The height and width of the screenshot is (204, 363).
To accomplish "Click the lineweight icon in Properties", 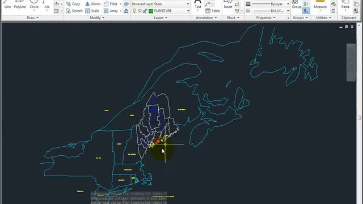I will click(x=248, y=4).
